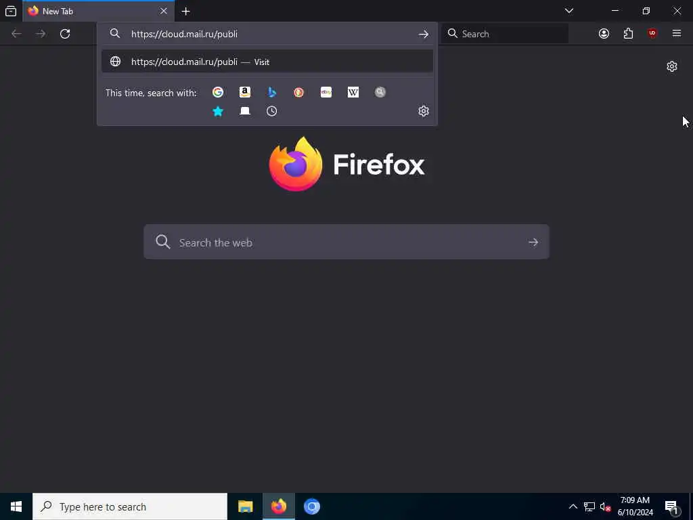This screenshot has height=520, width=693.
Task: Open the Firefox account menu
Action: [604, 34]
